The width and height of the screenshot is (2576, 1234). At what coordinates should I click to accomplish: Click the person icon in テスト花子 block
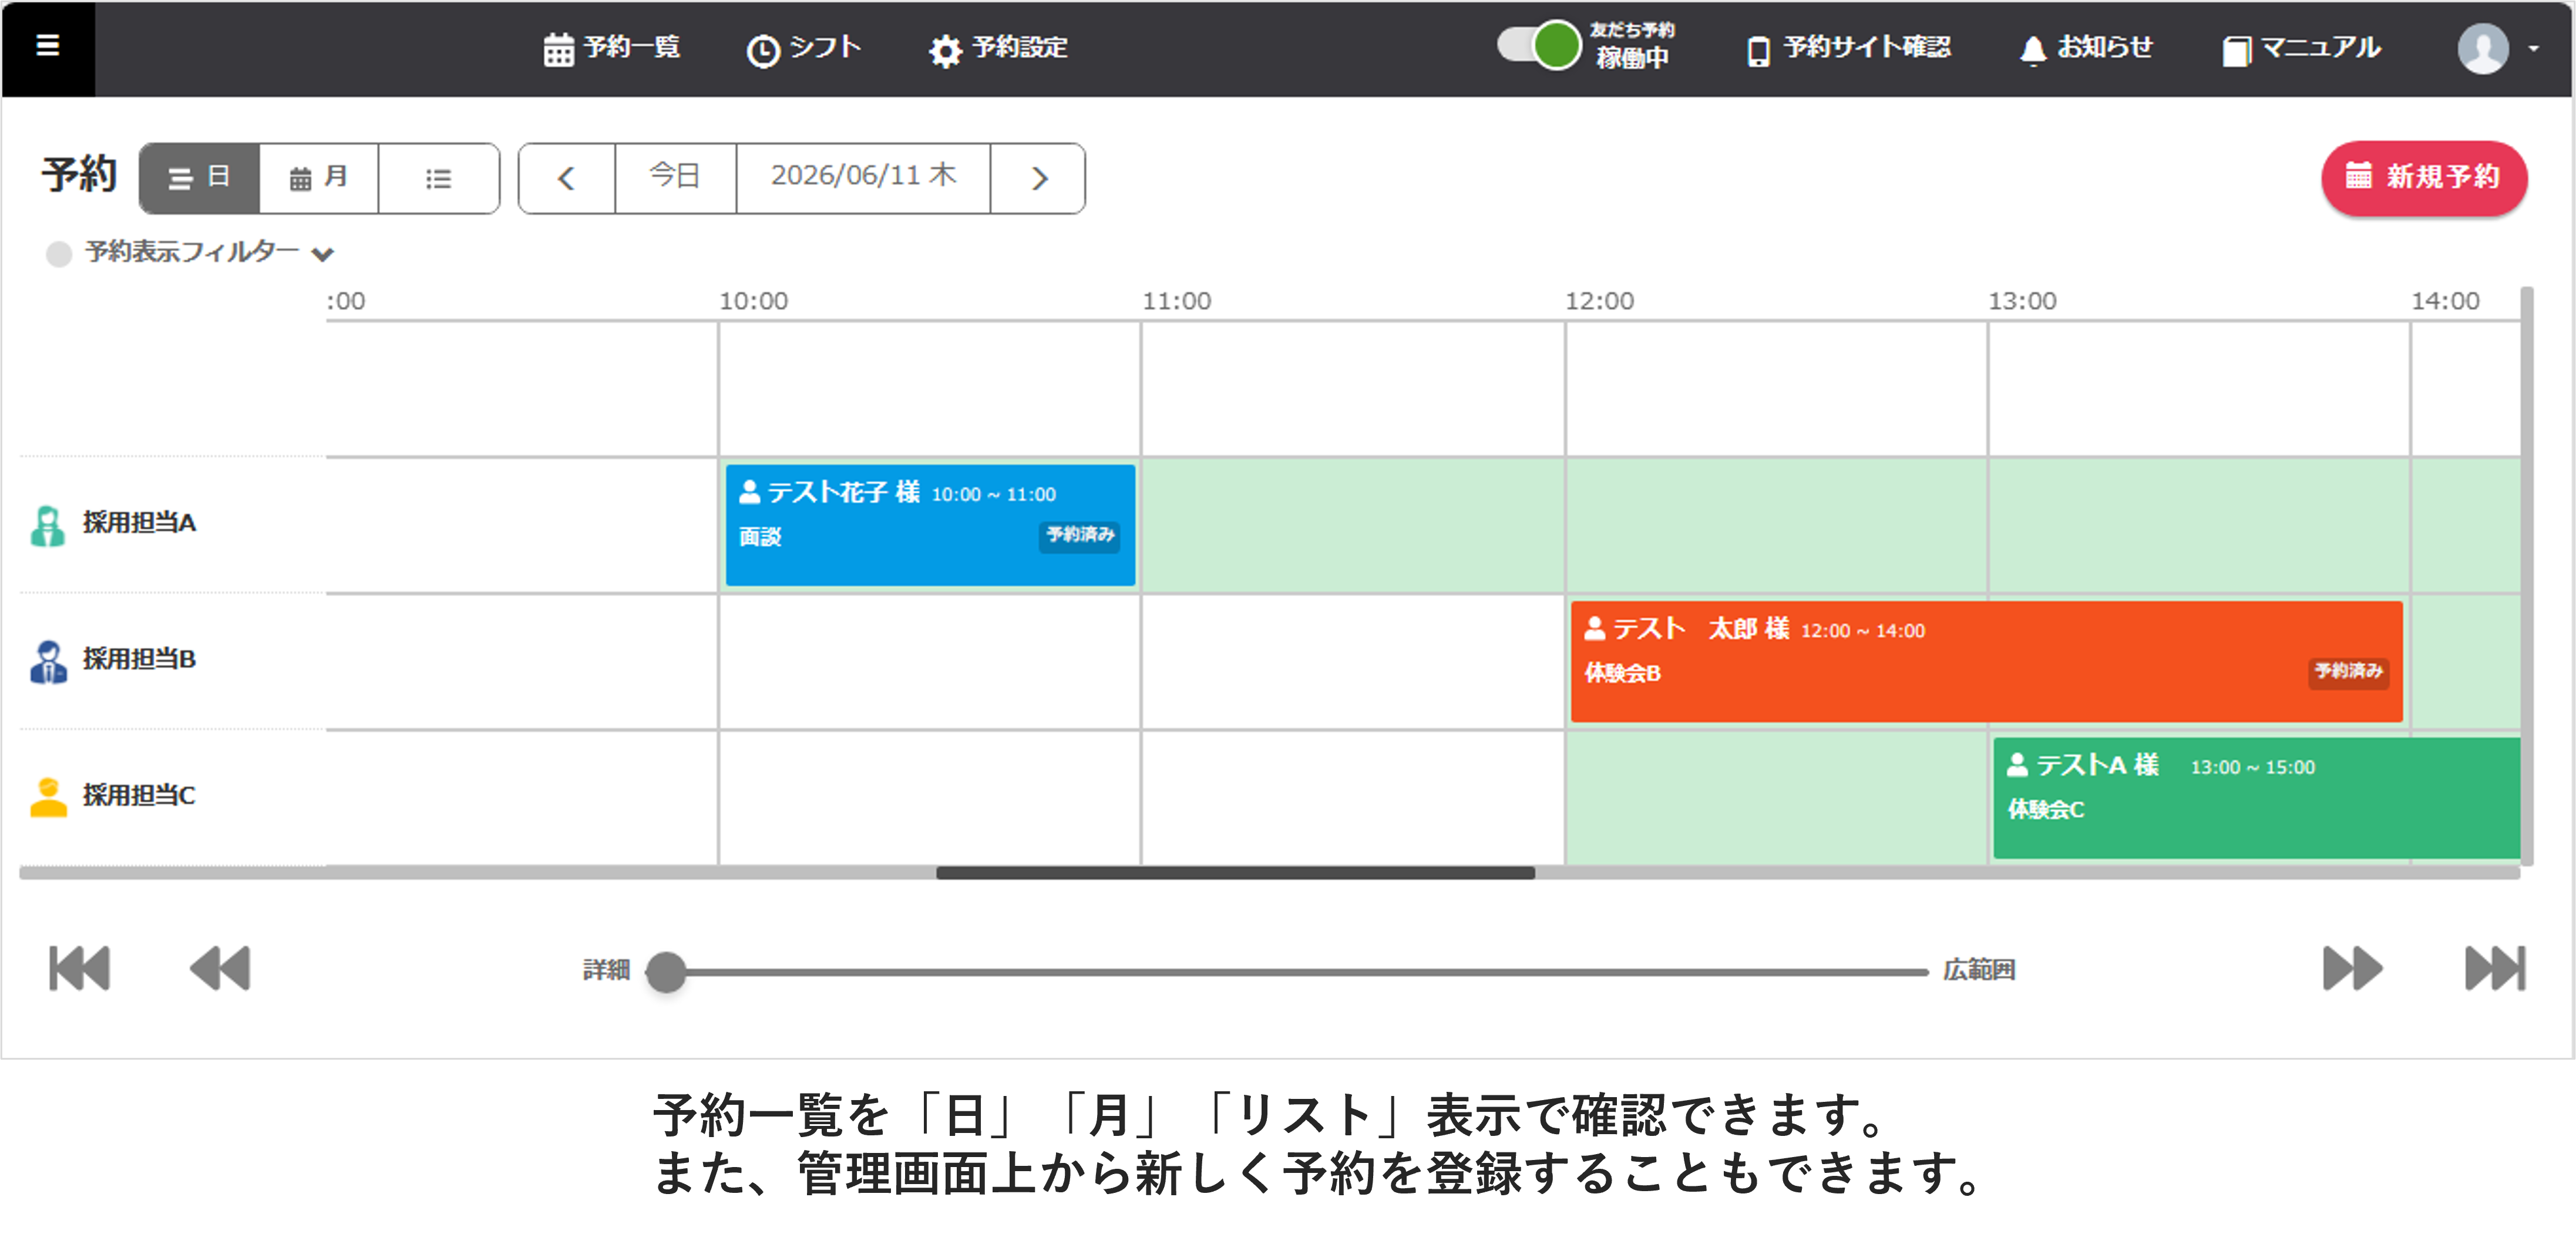click(x=749, y=492)
